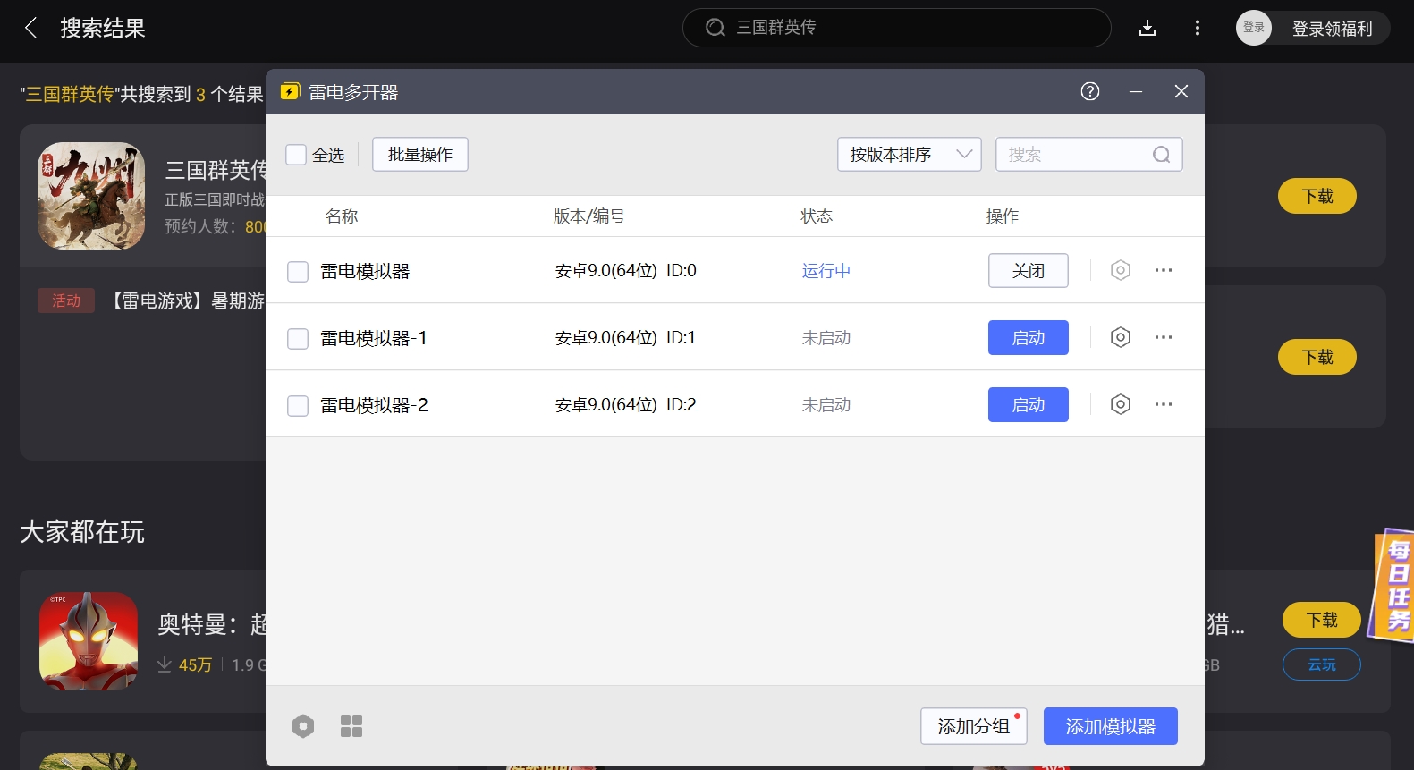Open downloads icon in store header
1414x770 pixels.
[x=1147, y=28]
